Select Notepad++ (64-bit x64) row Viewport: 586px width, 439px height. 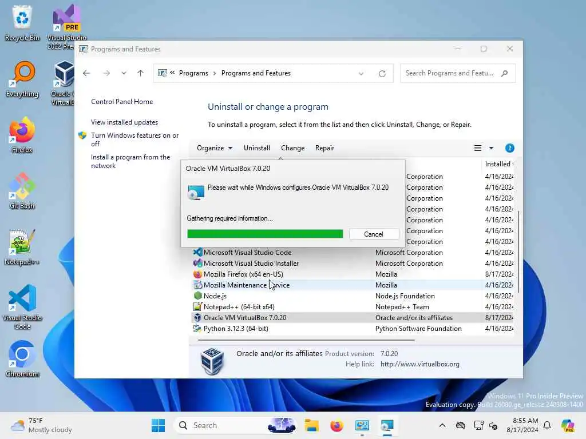353,307
